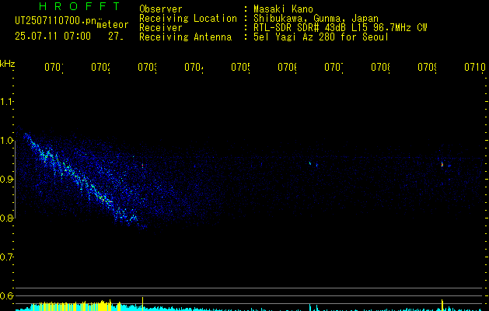
Task: Click the 1.1 kHz axis tick label
Action: [6, 102]
